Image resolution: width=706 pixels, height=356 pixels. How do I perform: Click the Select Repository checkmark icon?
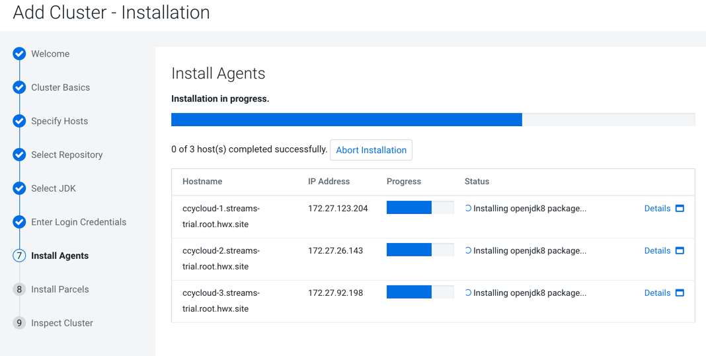19,155
